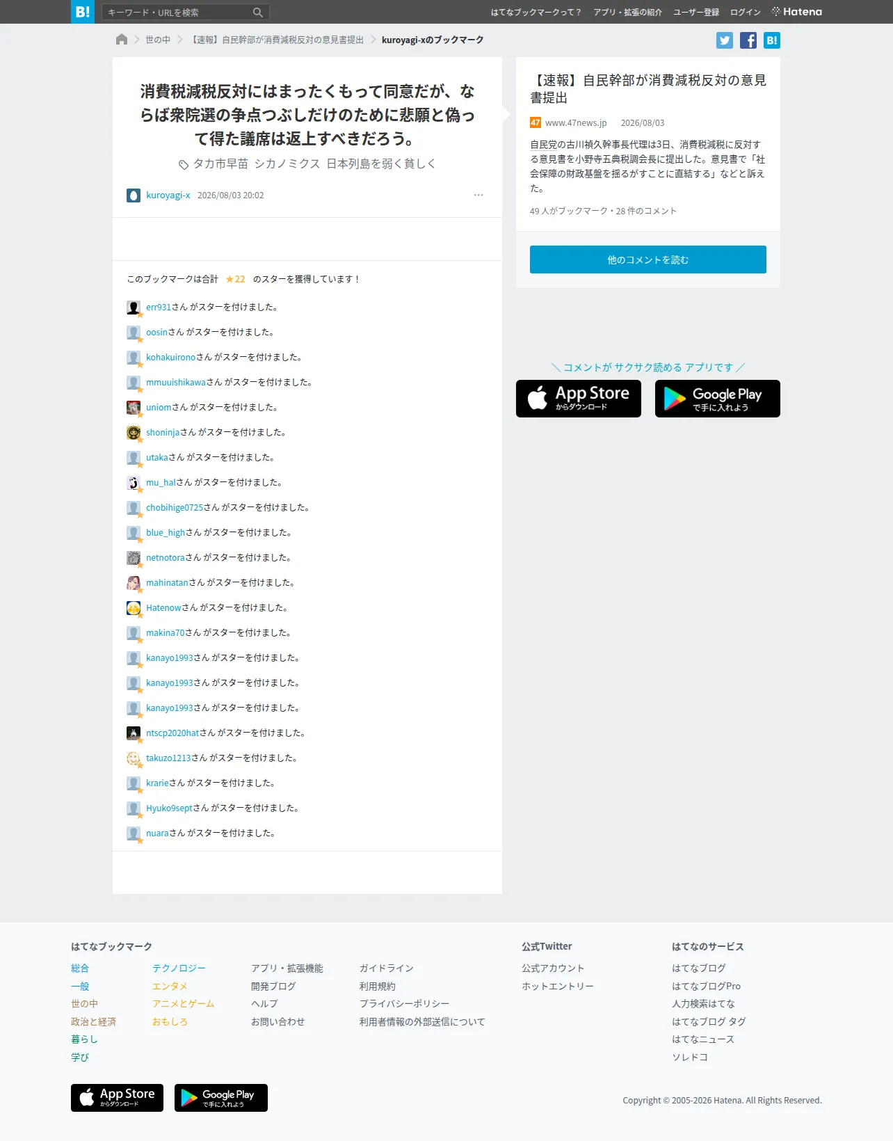This screenshot has width=893, height=1141.
Task: Open the three-dots menu on kuroyagi-x's comment
Action: click(478, 195)
